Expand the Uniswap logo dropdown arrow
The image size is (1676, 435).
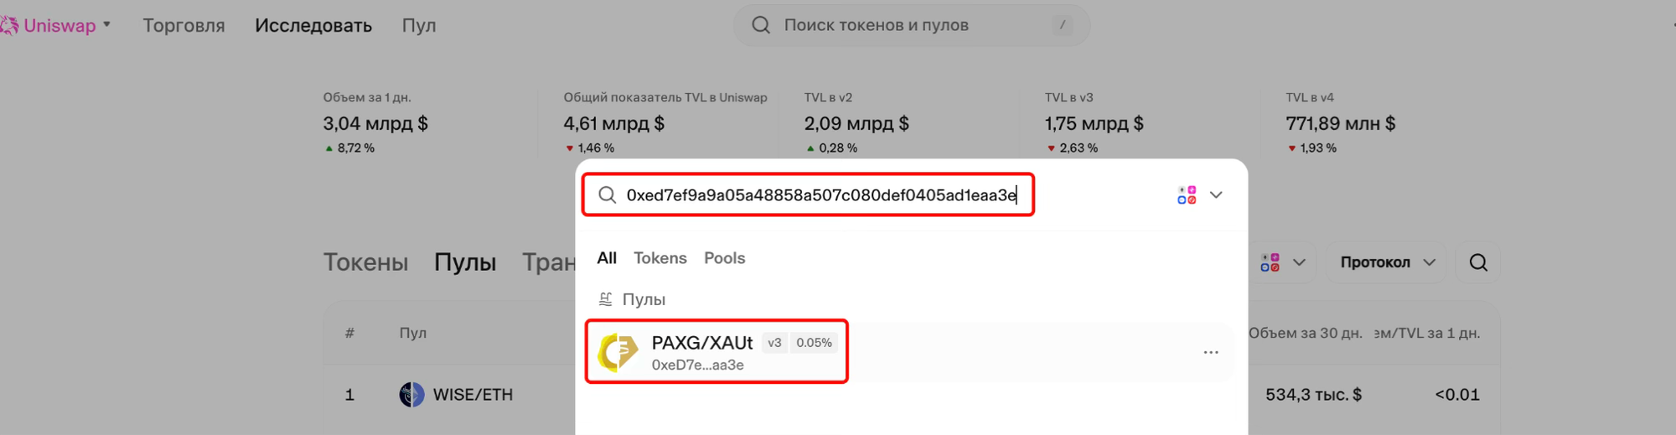point(106,25)
